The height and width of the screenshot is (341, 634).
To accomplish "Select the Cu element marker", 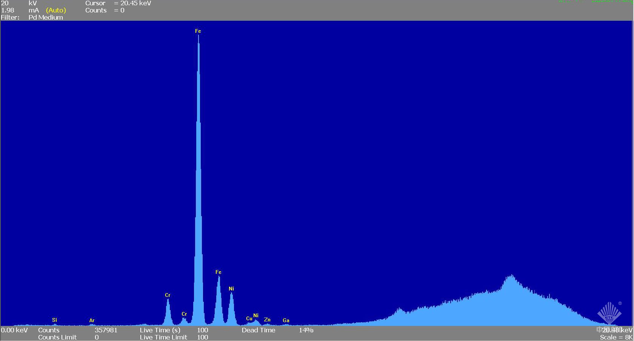I will pos(249,319).
